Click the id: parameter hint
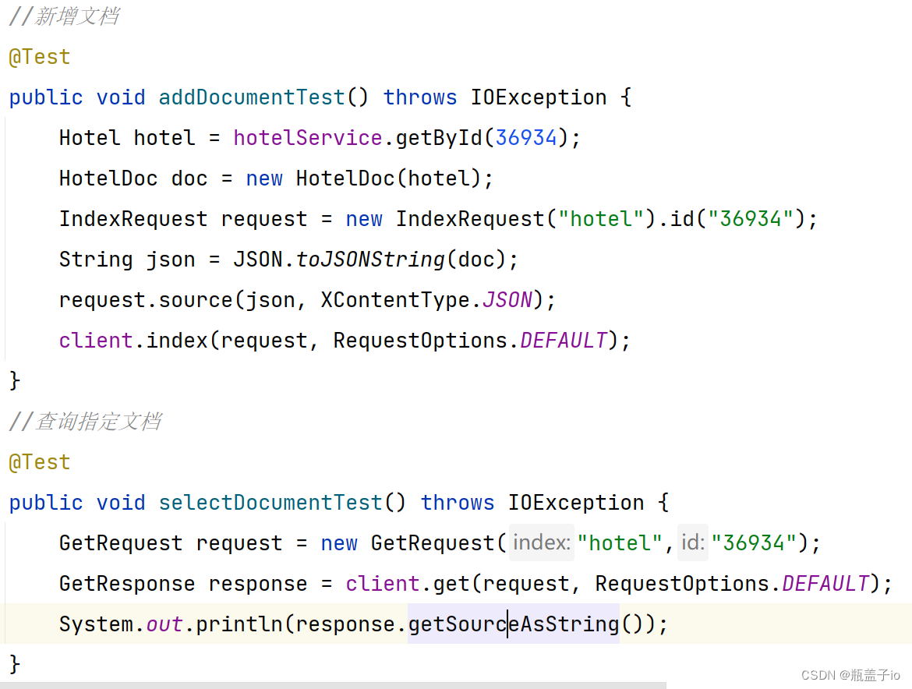 tap(693, 542)
